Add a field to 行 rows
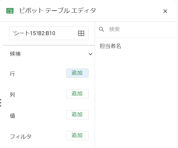The image size is (178, 148). [x=77, y=73]
